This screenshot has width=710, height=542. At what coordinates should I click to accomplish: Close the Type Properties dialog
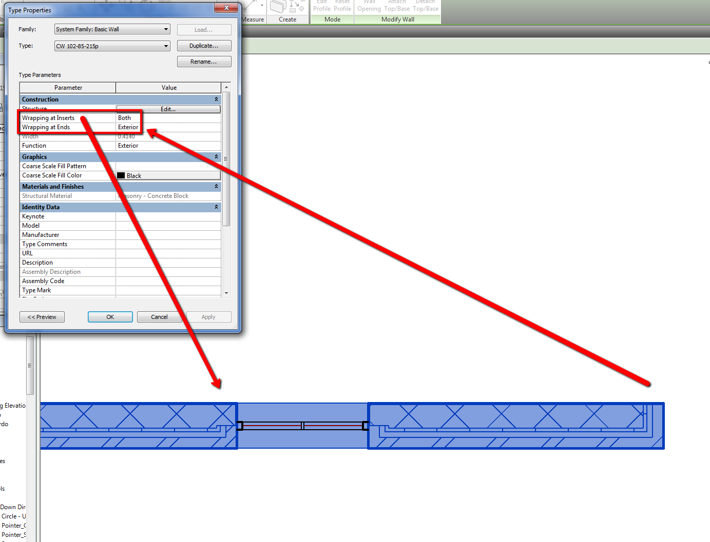tap(226, 8)
